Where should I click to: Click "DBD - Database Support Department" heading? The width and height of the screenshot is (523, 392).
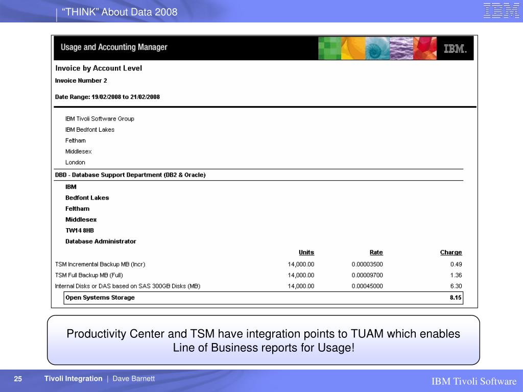click(x=130, y=175)
